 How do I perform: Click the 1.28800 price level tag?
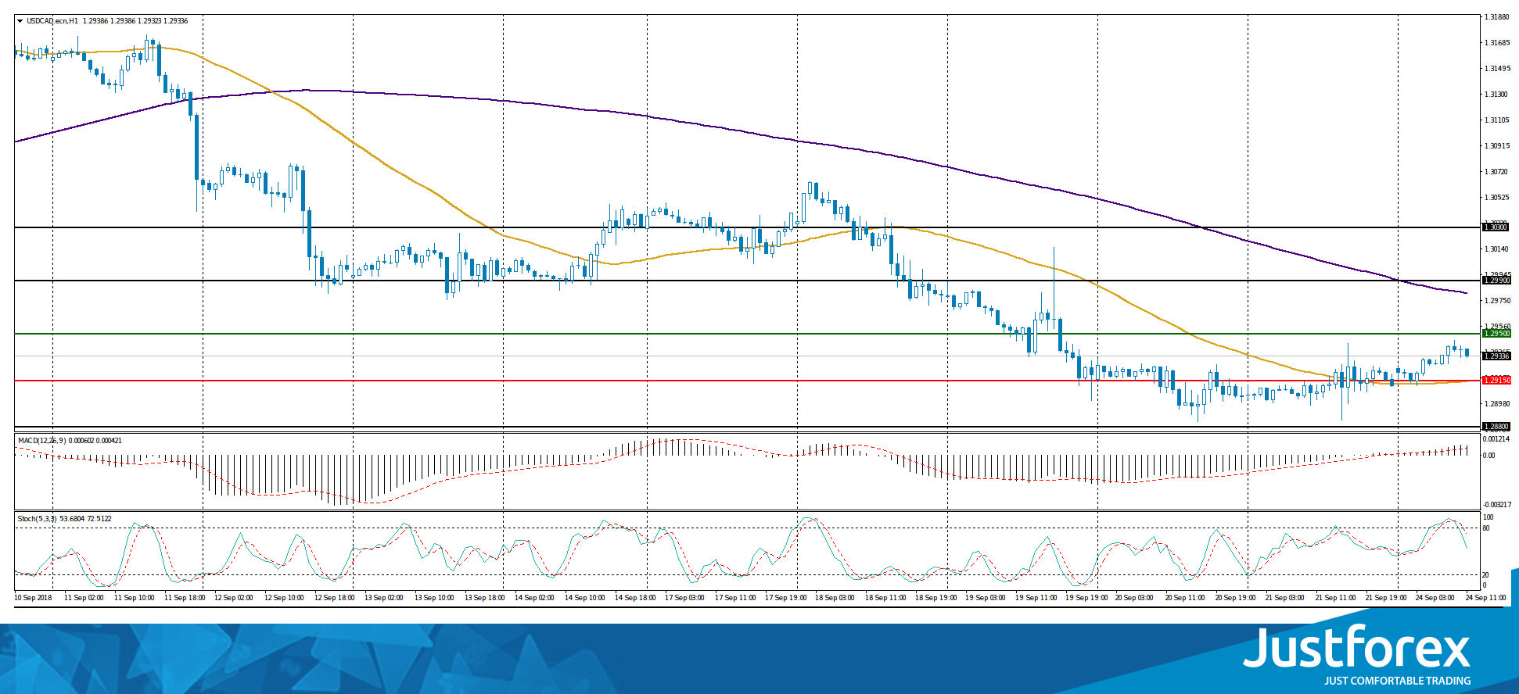coord(1496,427)
